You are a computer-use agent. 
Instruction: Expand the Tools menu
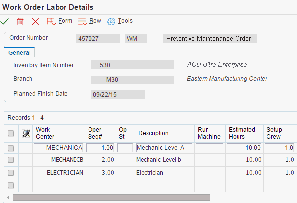(125, 21)
